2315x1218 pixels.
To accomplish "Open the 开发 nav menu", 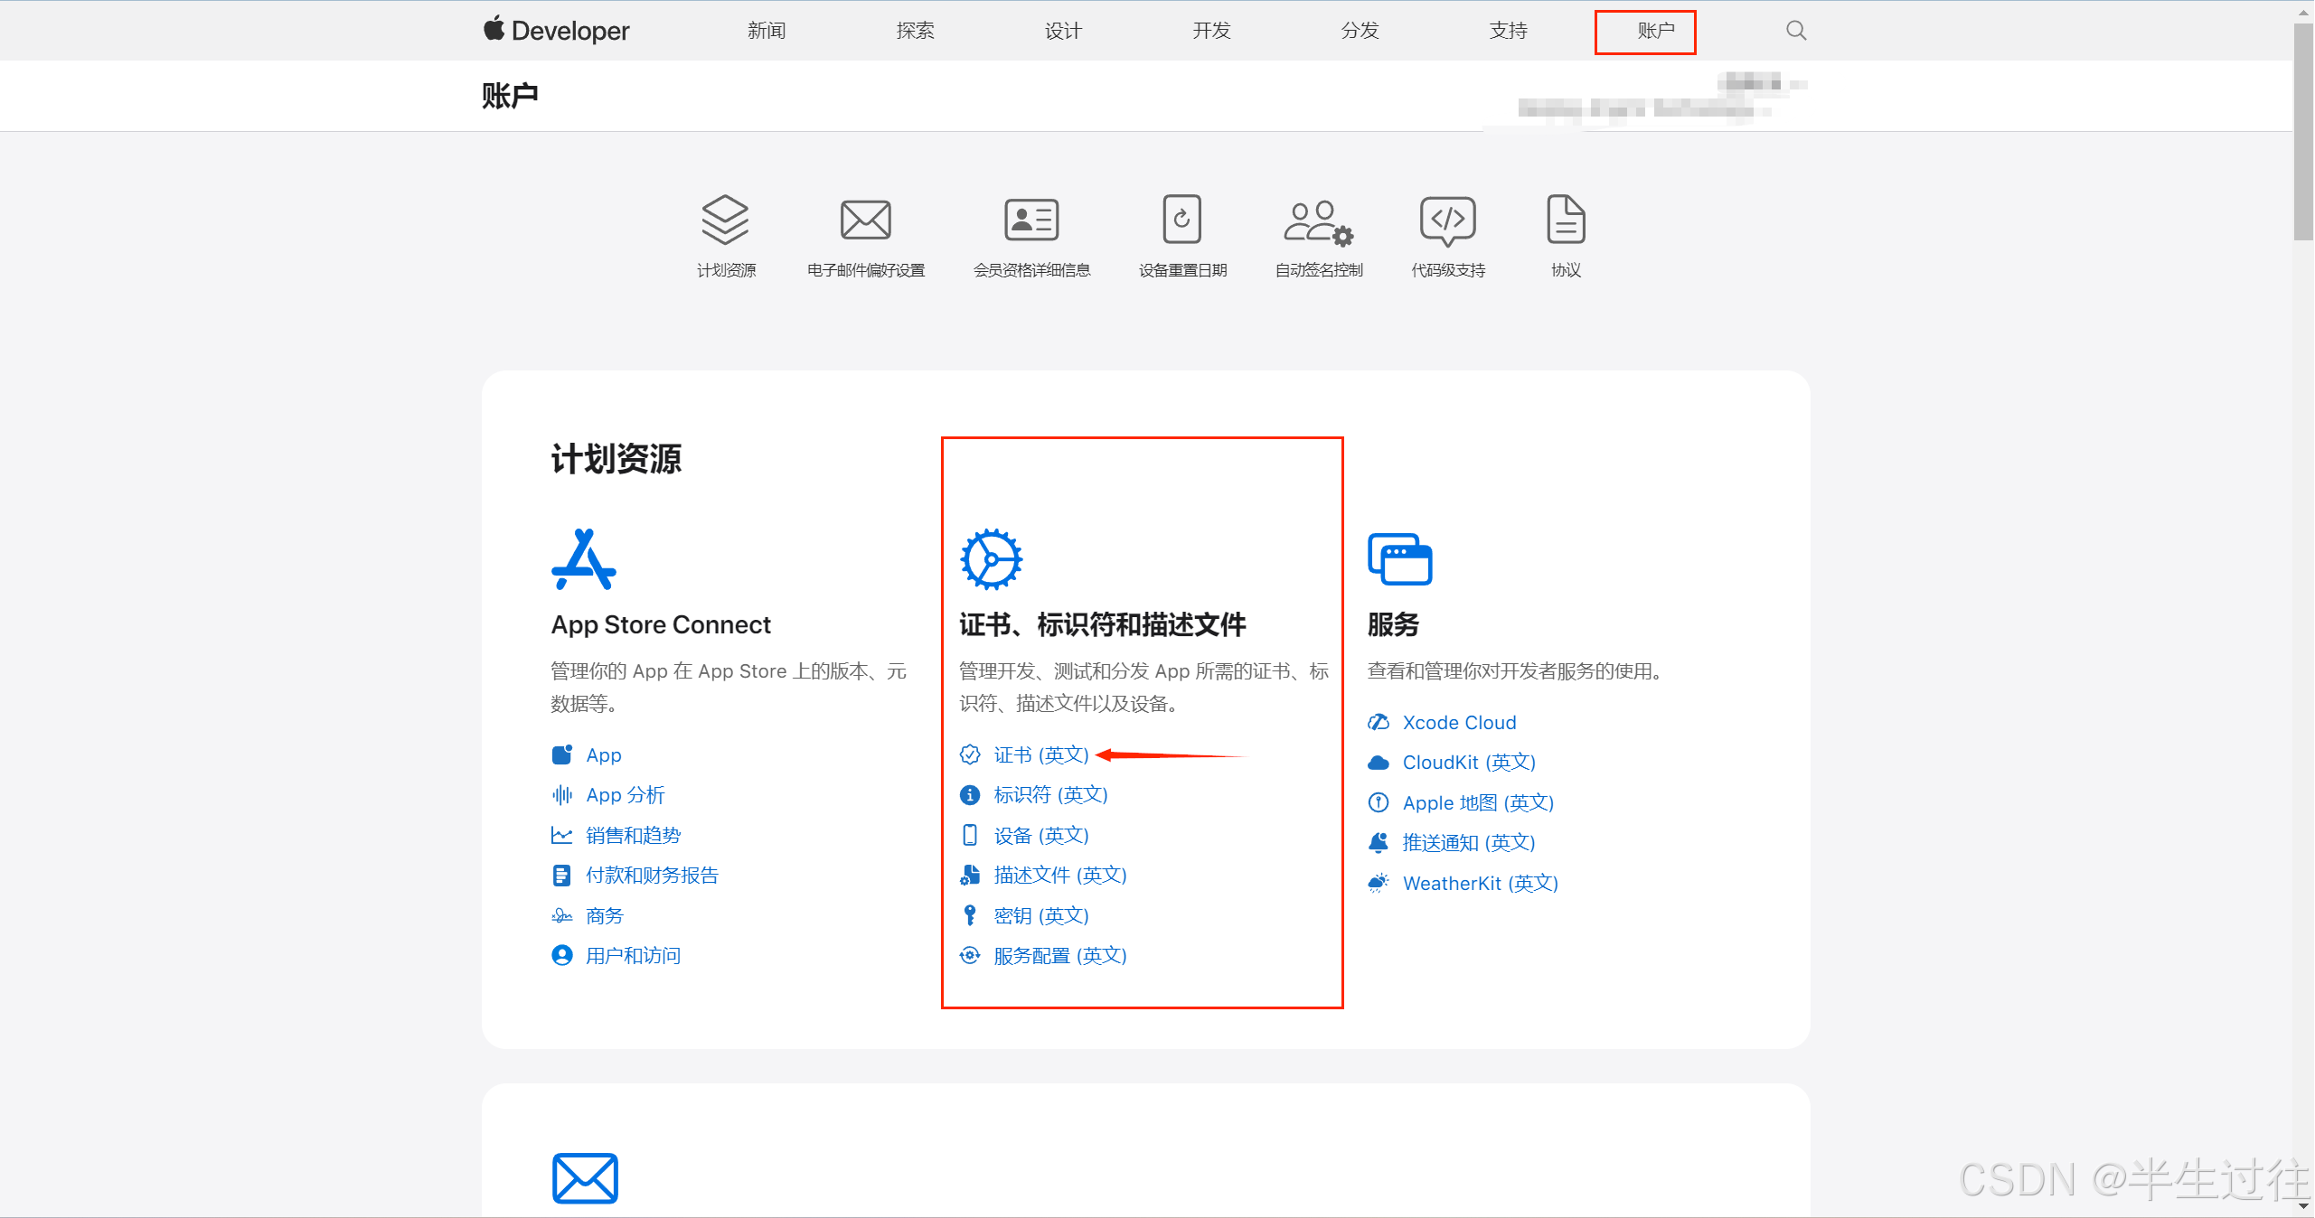I will 1211,31.
